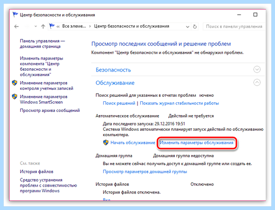Click 'Поиск решений' link

[x=119, y=103]
